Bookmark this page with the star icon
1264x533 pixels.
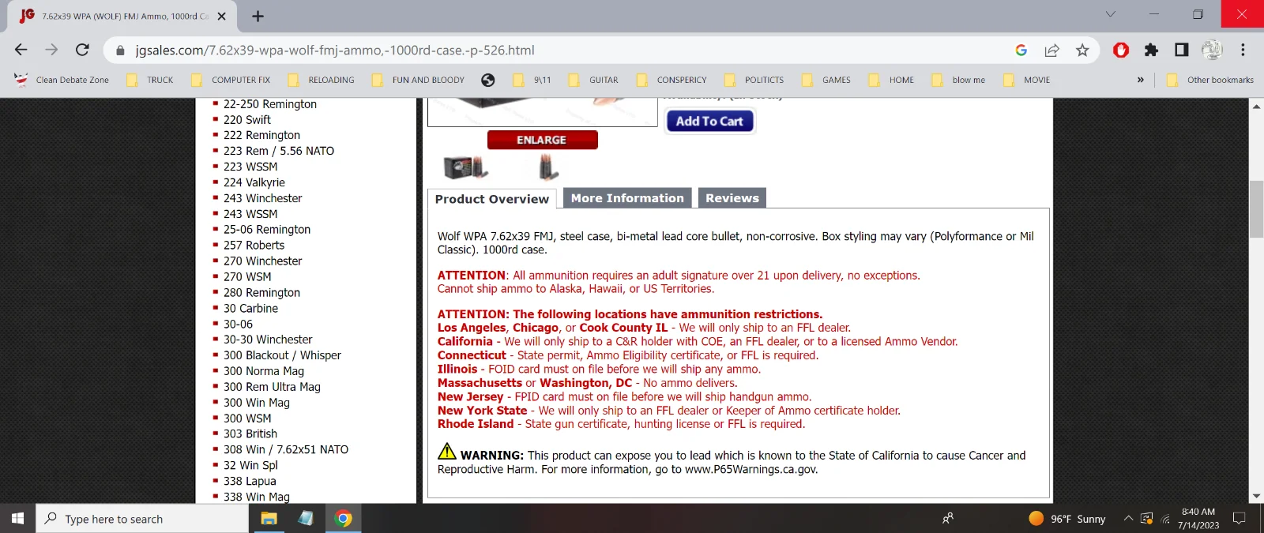point(1082,51)
